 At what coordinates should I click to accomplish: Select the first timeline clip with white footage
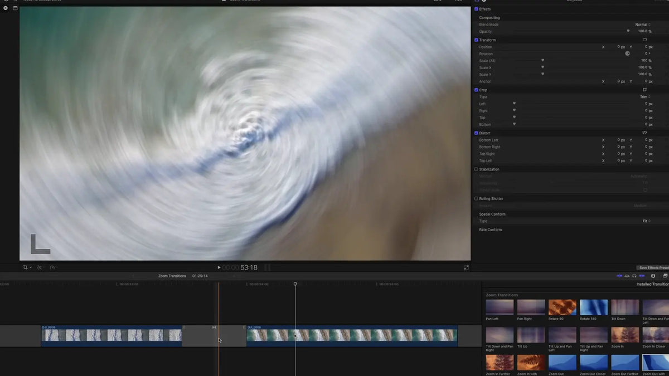pyautogui.click(x=111, y=335)
